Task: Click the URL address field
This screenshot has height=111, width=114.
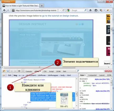Action: coord(36,10)
